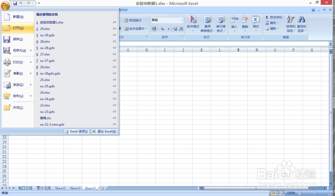
Task: Switch to the Sheet2 tab
Action: pos(75,188)
